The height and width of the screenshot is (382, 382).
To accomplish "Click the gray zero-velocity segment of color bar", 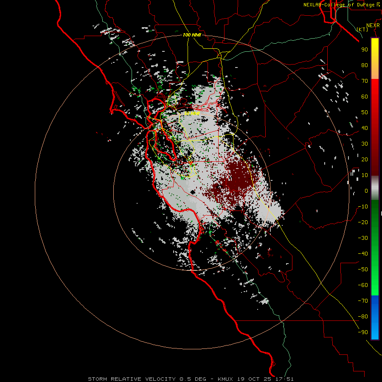I will point(375,188).
